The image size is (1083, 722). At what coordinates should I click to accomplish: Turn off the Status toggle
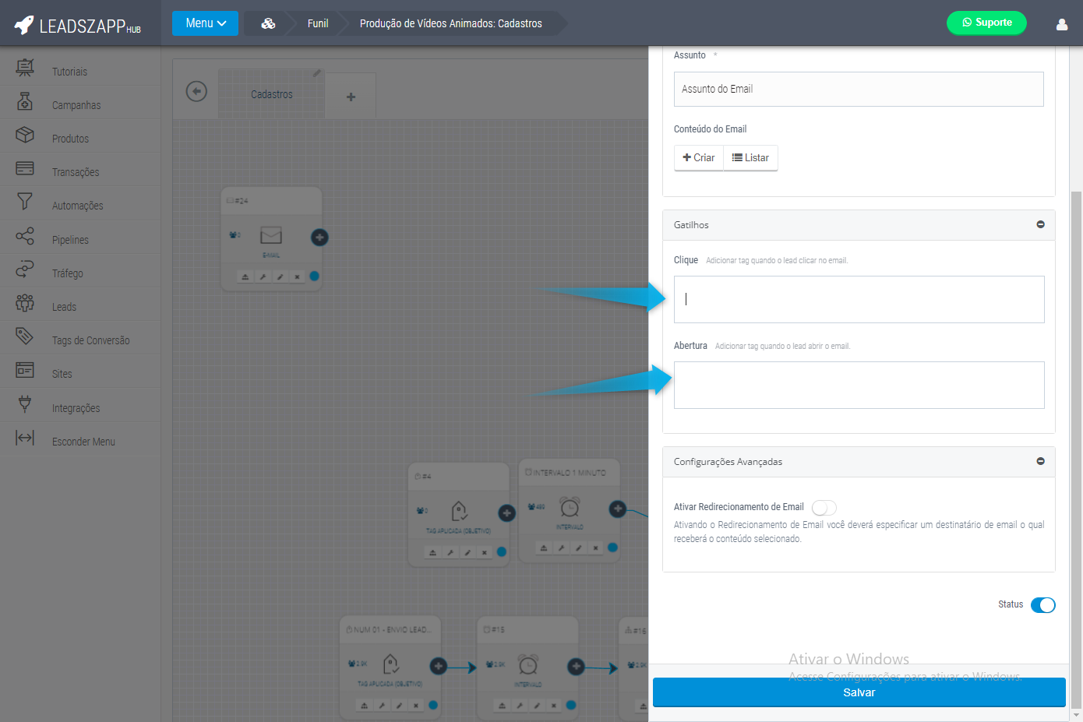[x=1042, y=605]
